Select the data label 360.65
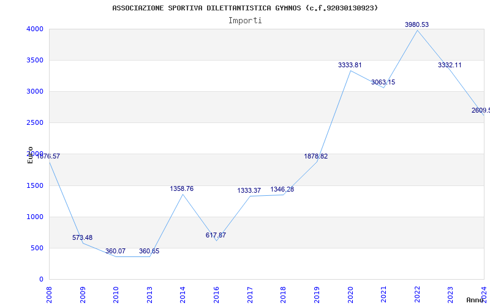Viewport: 490px width, 306px height. click(149, 252)
